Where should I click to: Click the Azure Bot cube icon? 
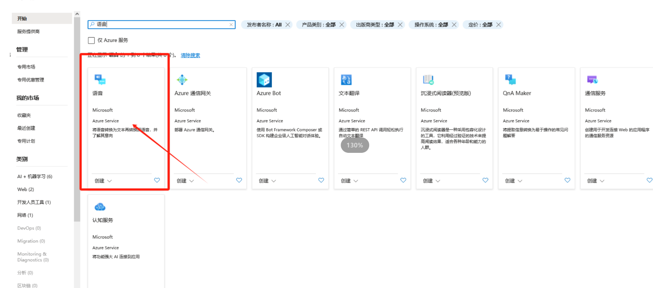coord(264,80)
